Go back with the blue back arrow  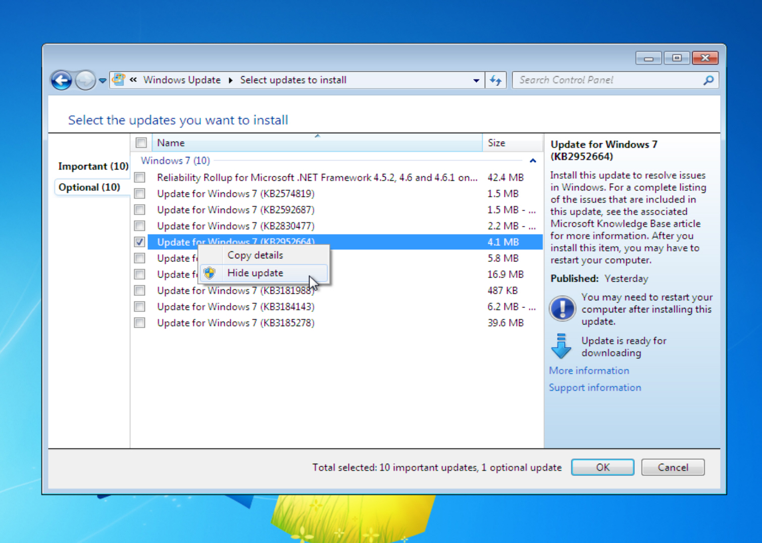pos(62,80)
